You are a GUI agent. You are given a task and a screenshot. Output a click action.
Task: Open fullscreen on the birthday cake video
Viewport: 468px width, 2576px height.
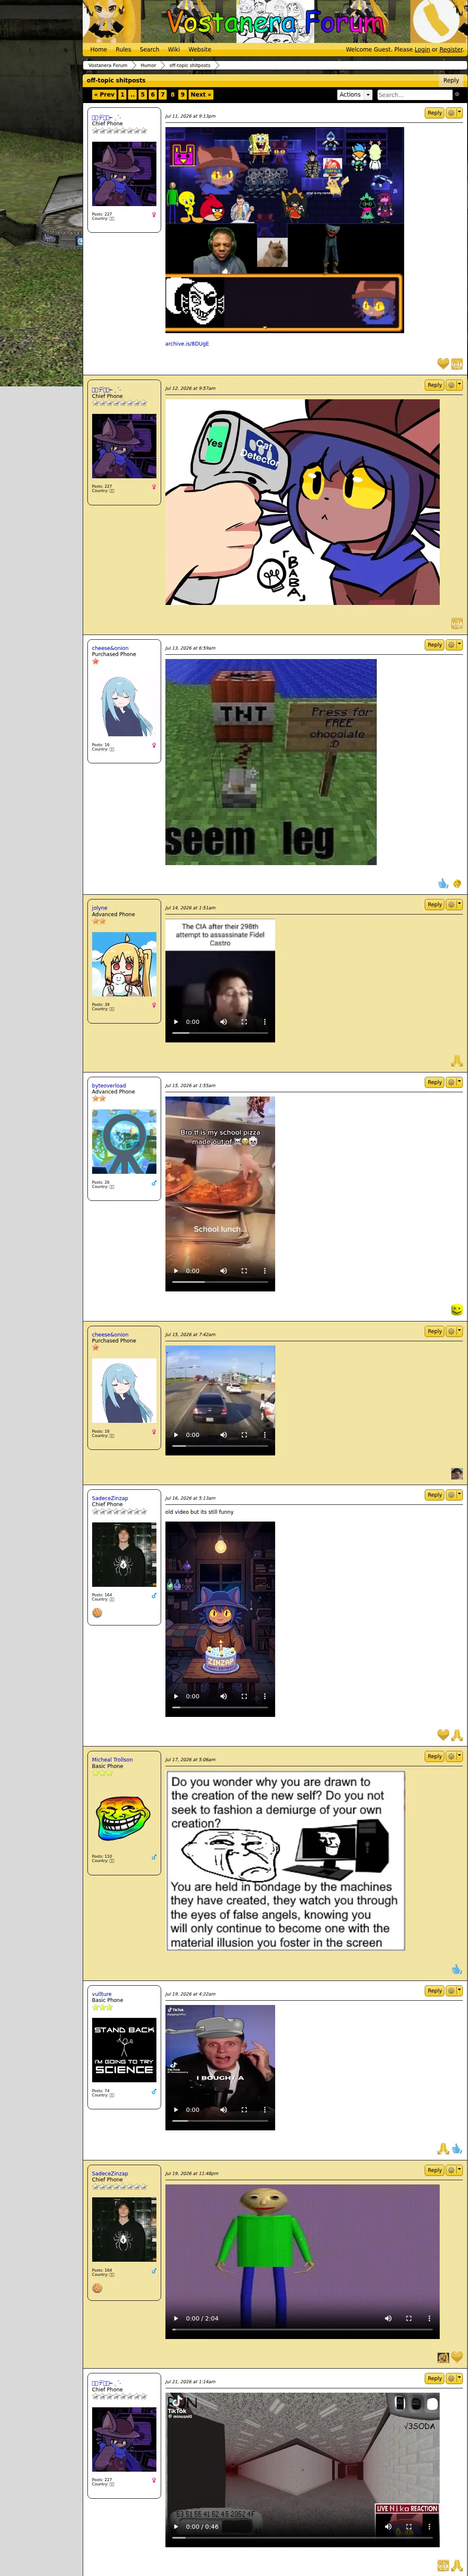(x=243, y=1695)
